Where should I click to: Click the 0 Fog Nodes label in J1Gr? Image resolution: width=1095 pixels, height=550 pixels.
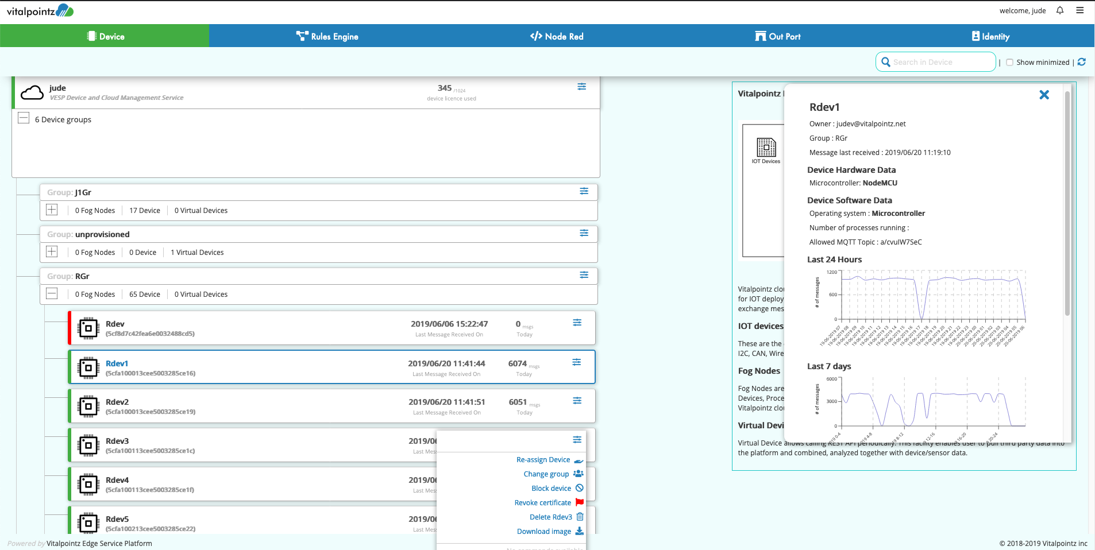pos(95,211)
